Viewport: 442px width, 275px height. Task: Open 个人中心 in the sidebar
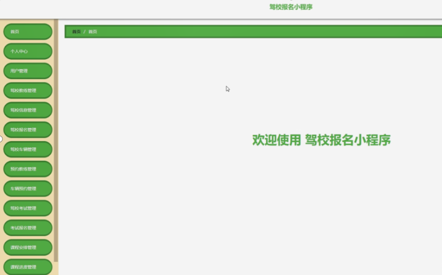[x=28, y=51]
